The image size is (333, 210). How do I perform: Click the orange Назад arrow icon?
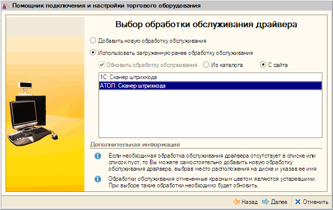[x=235, y=201]
